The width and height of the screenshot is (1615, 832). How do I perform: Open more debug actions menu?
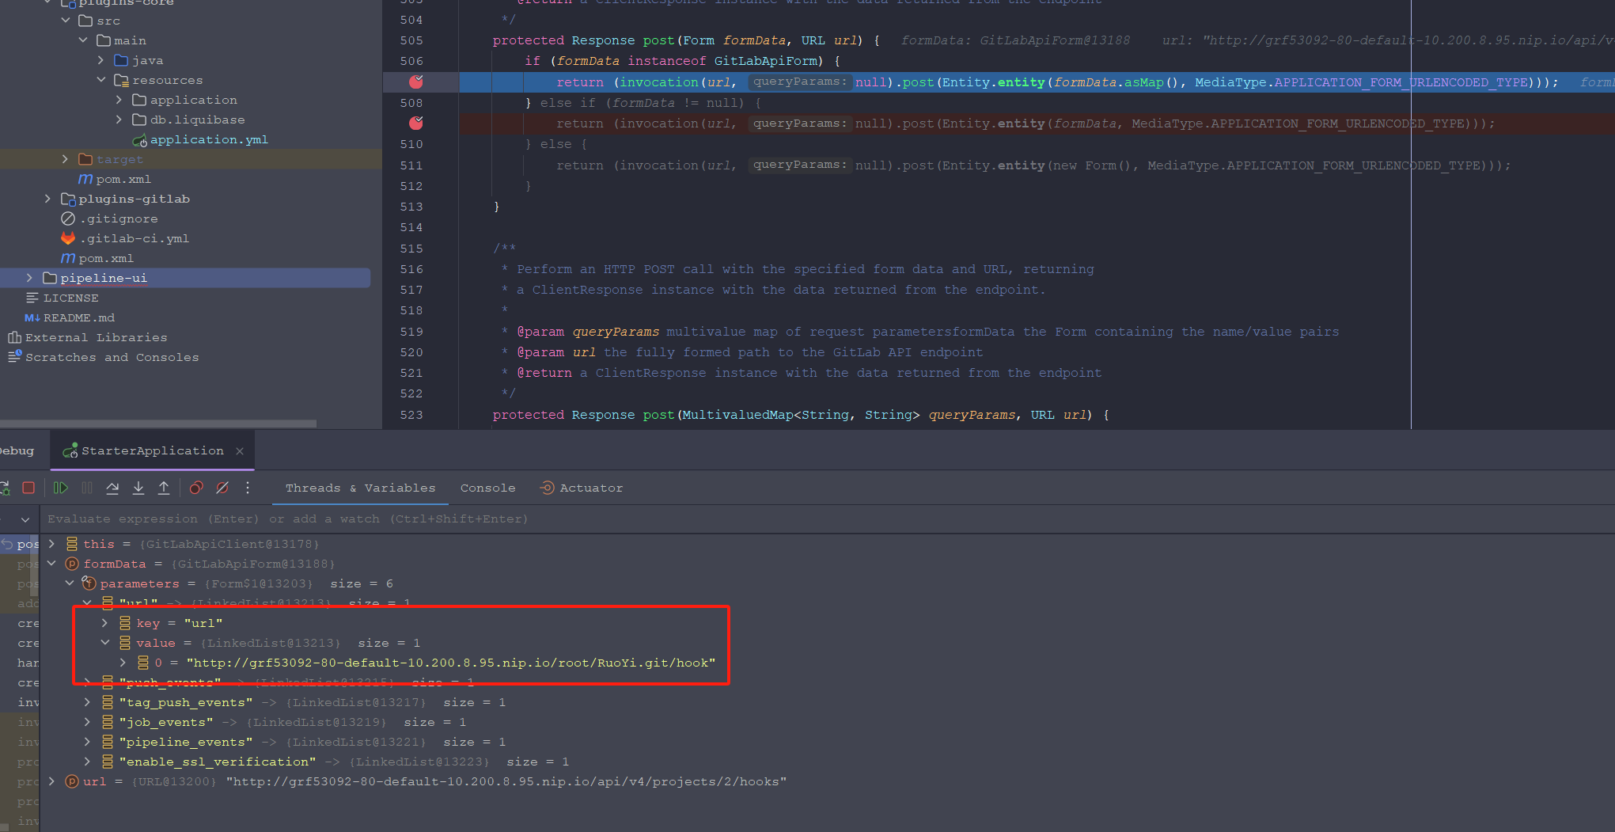coord(248,488)
